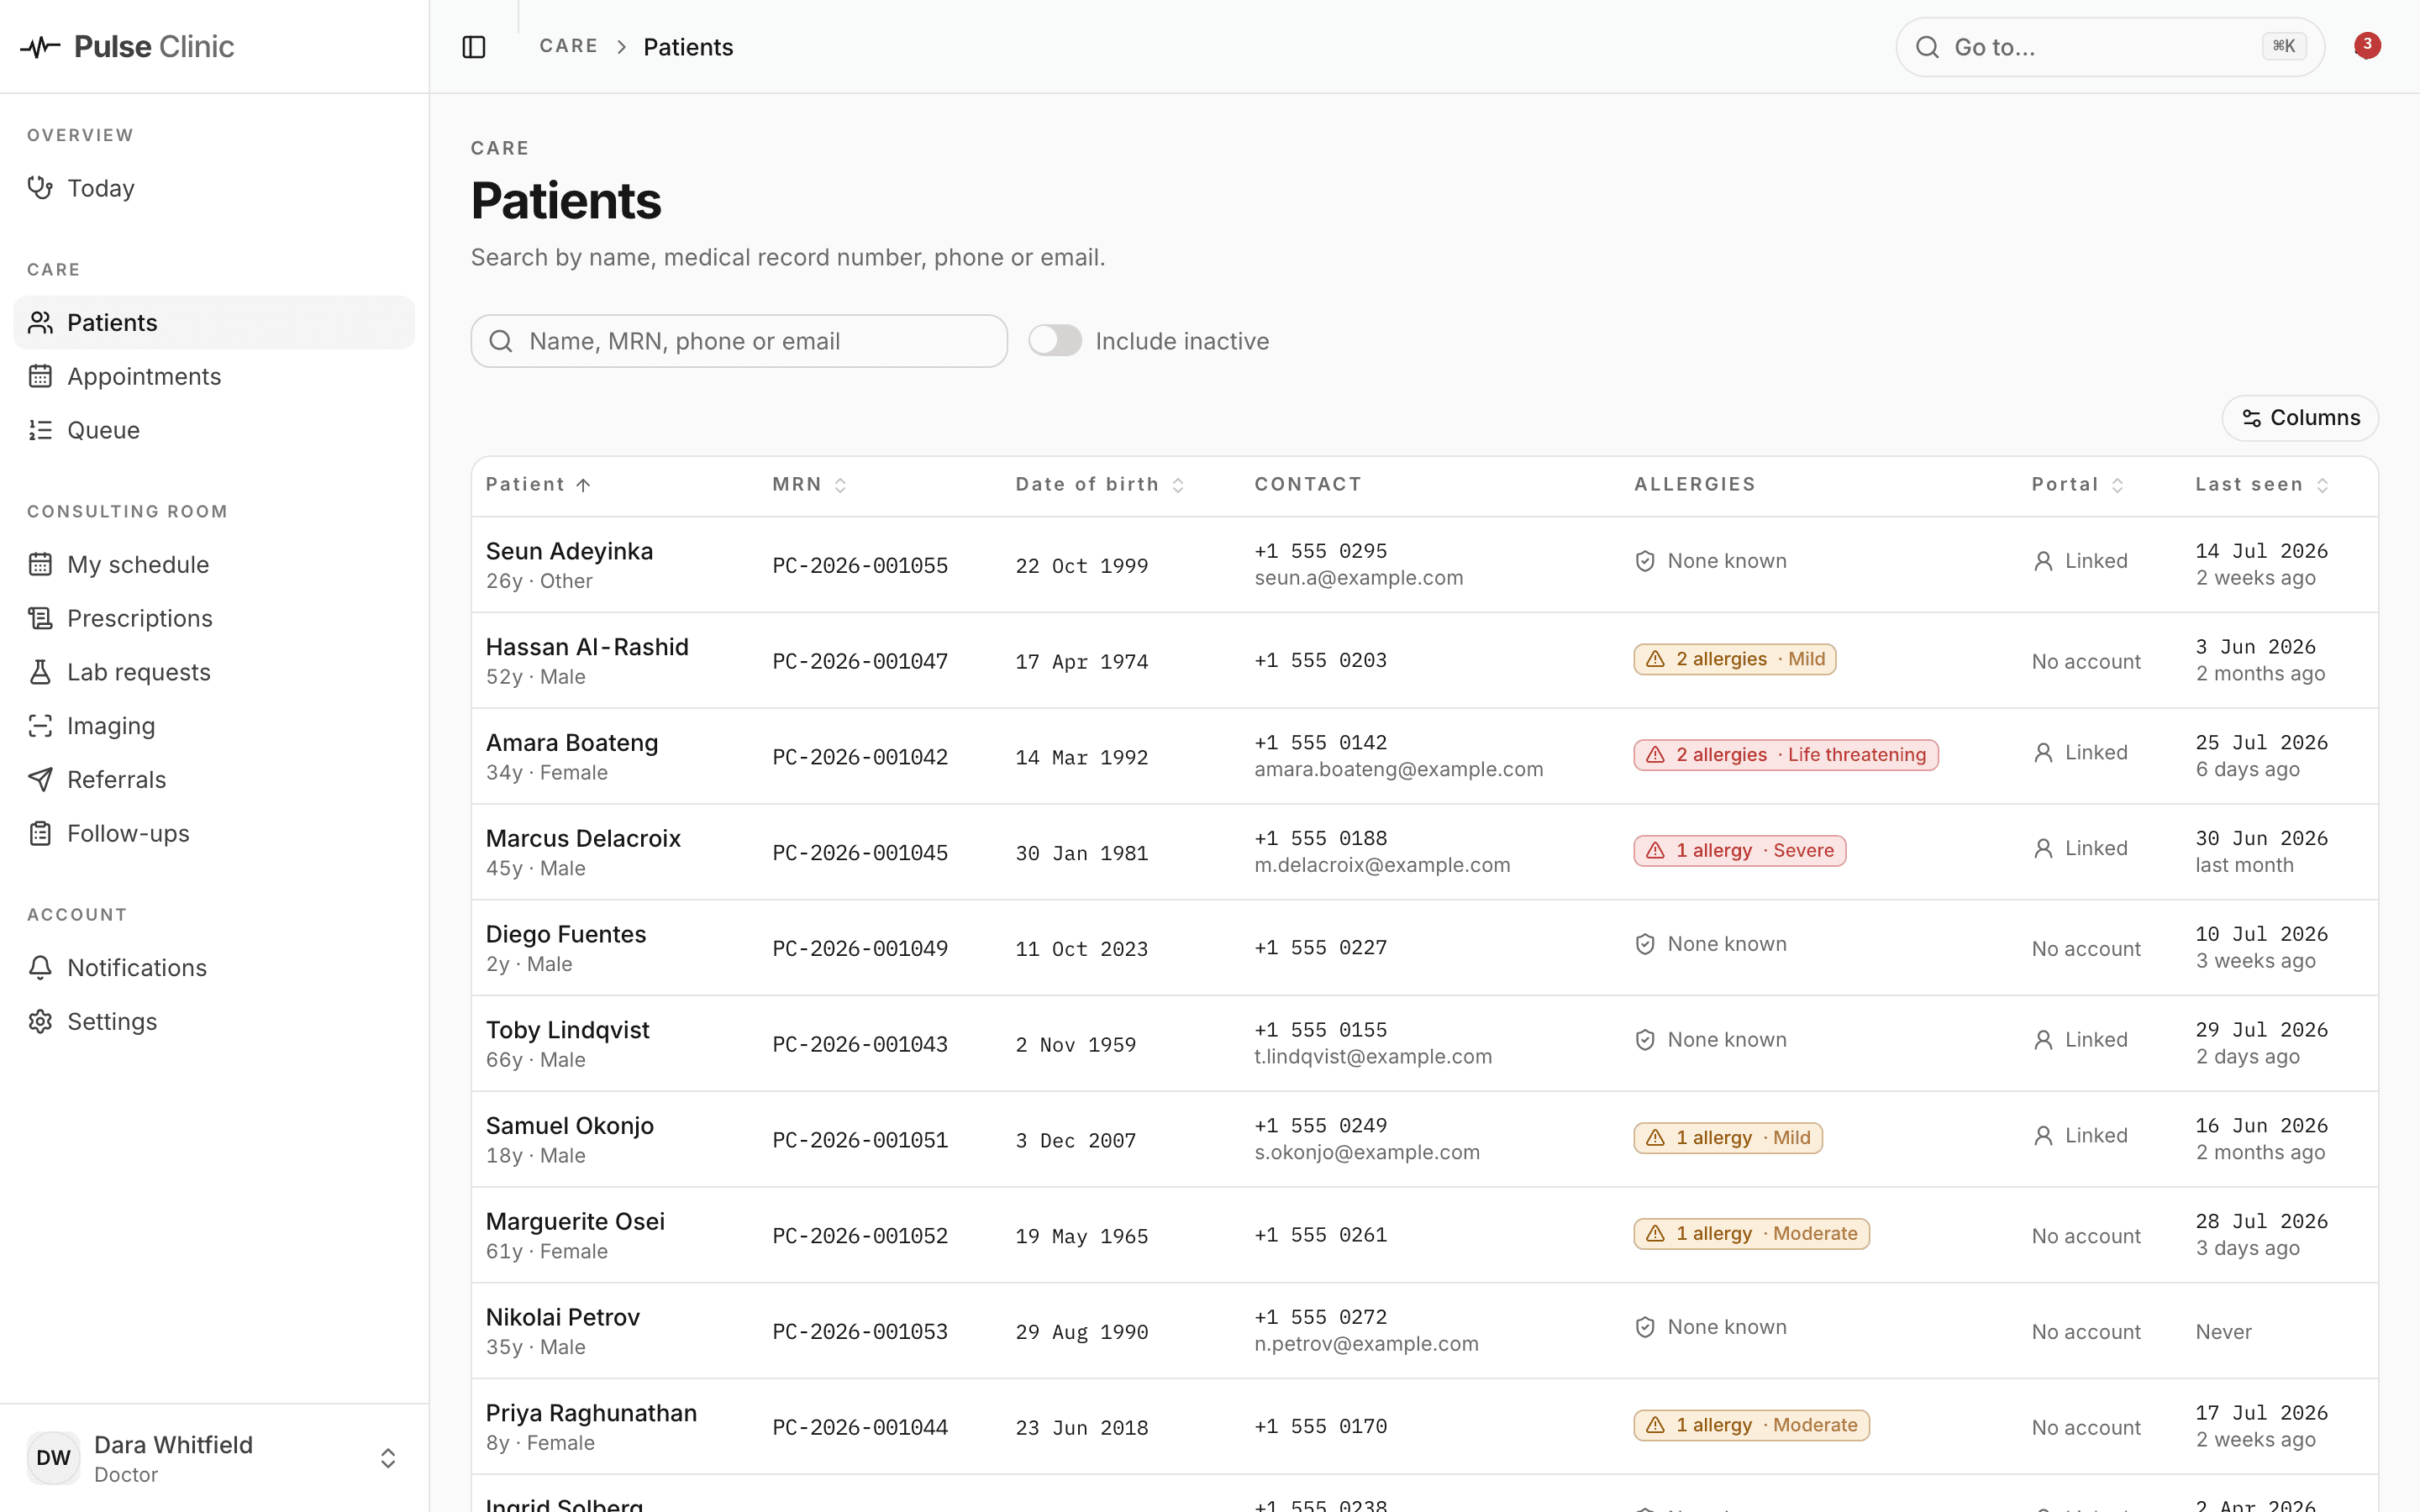Click CARE breadcrumb link
2420x1512 pixels.
point(568,46)
